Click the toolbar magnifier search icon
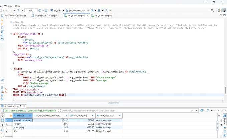Screen dimensions: 227x139 (107, 10)
